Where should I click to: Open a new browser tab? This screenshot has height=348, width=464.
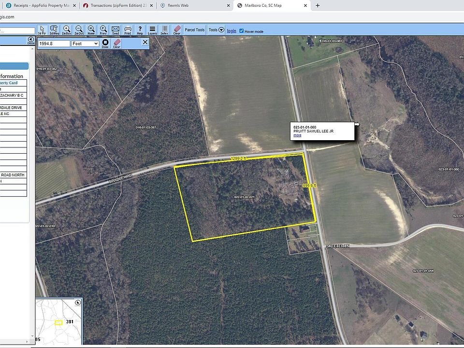tap(318, 5)
